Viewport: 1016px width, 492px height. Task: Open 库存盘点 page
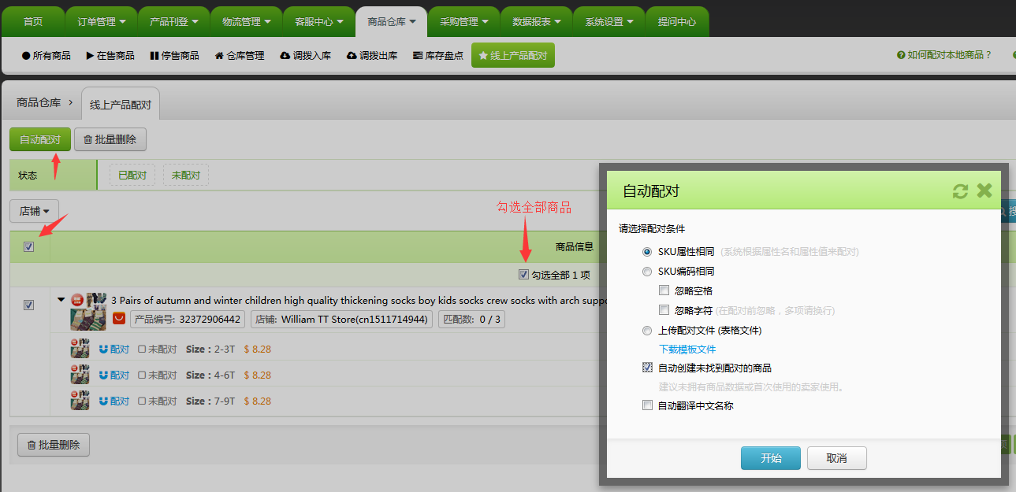(438, 55)
